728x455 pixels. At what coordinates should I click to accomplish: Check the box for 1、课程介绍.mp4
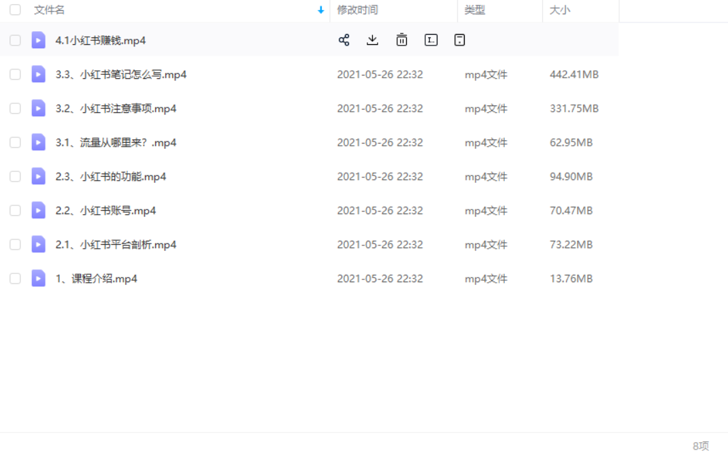(x=15, y=279)
